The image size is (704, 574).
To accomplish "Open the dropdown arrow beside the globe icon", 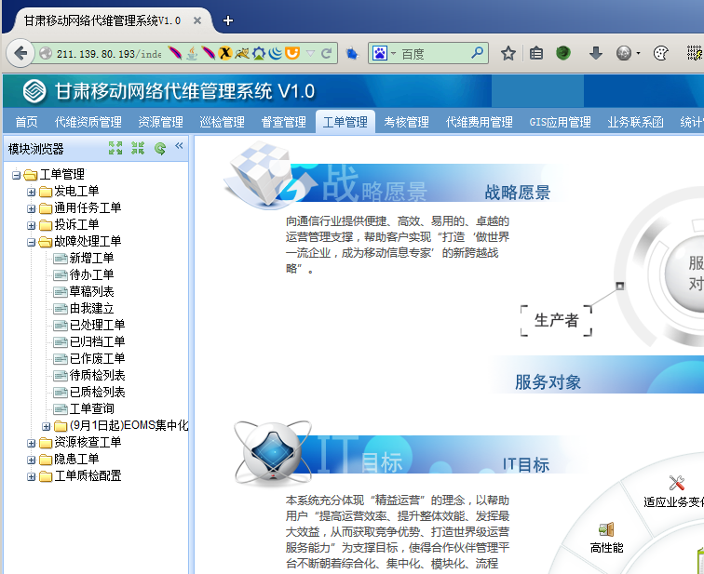I will (x=638, y=53).
